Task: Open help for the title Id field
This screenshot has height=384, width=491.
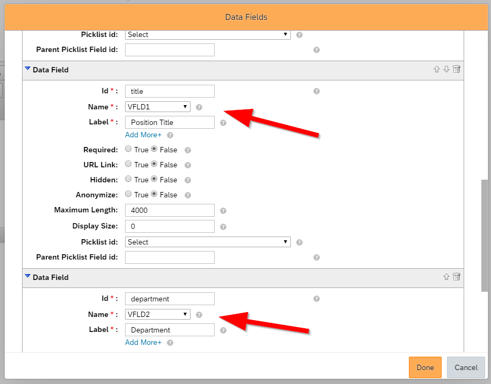Action: (317, 91)
